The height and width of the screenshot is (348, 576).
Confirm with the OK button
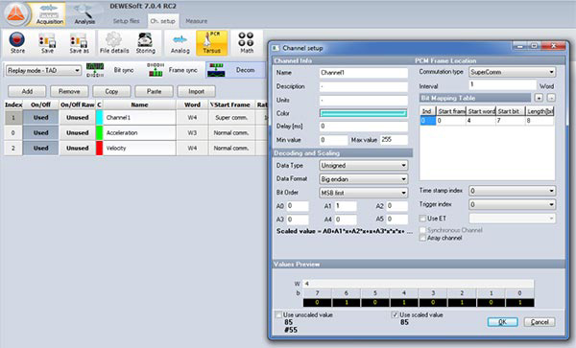pyautogui.click(x=502, y=322)
